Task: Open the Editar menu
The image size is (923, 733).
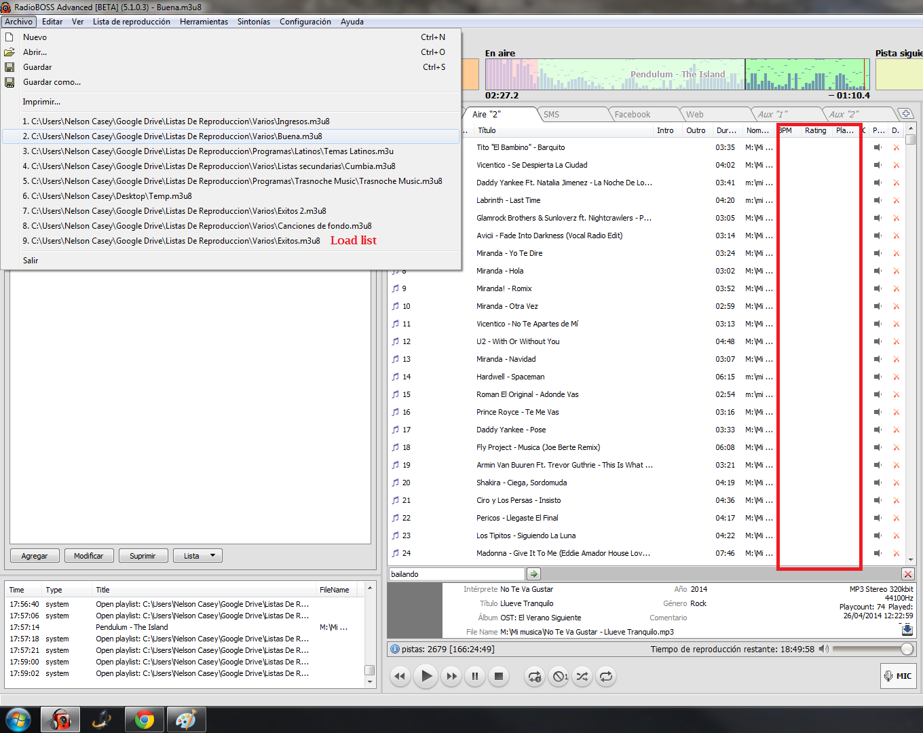Action: point(52,22)
